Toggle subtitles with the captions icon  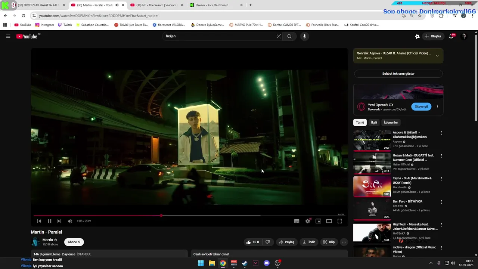pyautogui.click(x=297, y=221)
